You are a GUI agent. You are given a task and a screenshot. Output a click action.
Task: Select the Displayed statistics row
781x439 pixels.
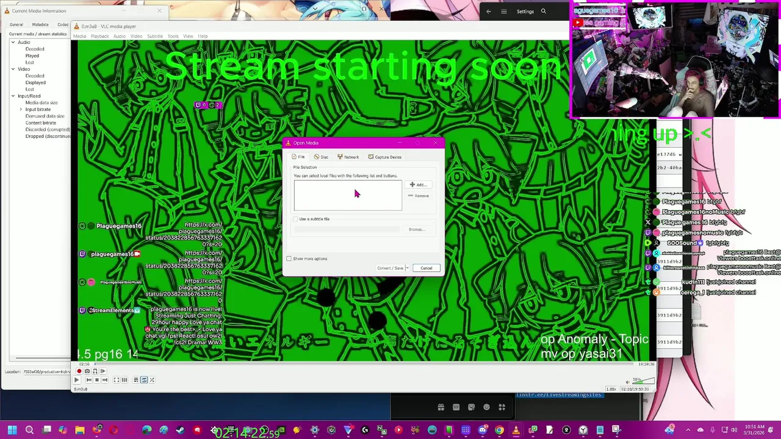35,82
